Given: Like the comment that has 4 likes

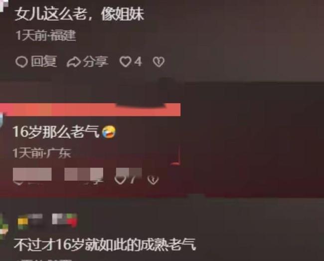Looking at the screenshot, I should (x=125, y=61).
